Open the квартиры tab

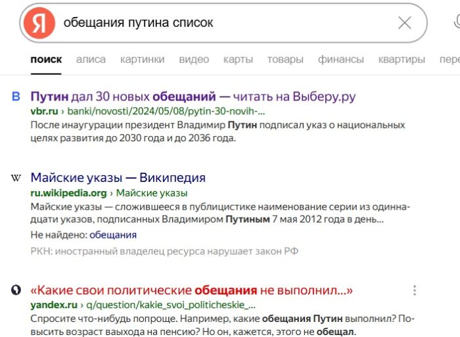click(402, 59)
